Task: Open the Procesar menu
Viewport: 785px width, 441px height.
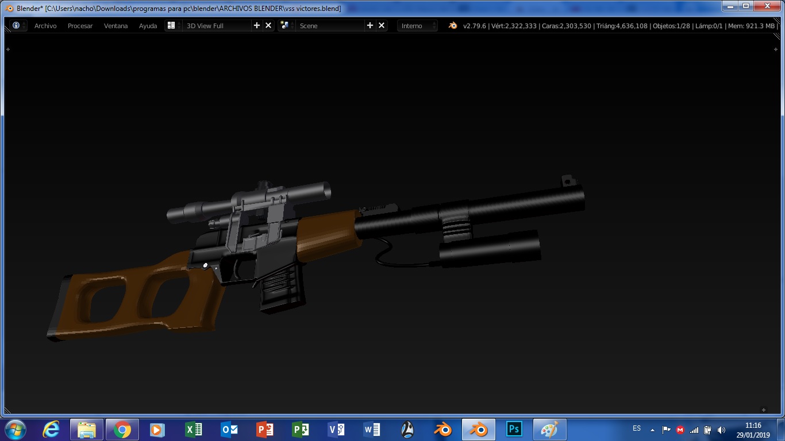Action: tap(80, 26)
